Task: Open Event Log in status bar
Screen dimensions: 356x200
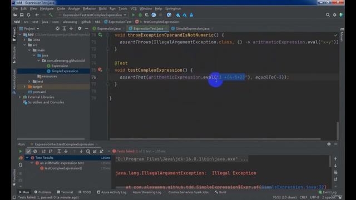Action: click(x=328, y=192)
